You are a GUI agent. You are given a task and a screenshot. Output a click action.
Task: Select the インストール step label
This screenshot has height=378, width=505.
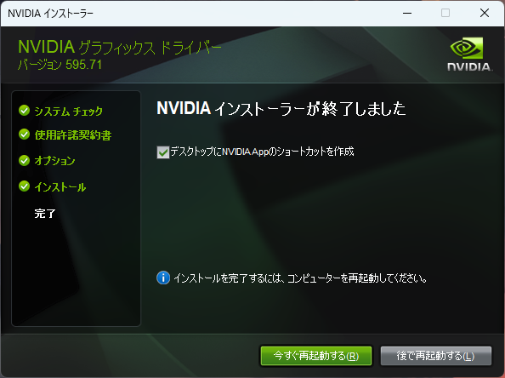[x=60, y=187]
